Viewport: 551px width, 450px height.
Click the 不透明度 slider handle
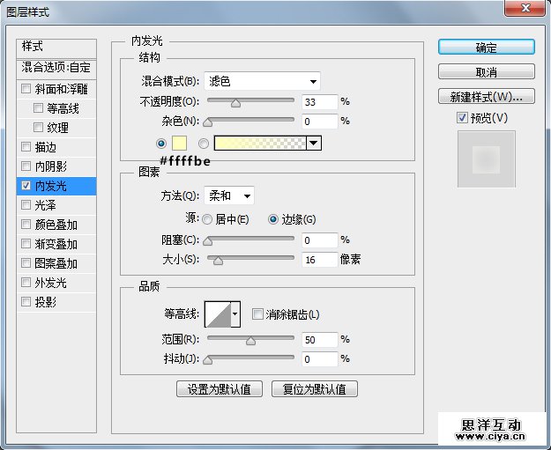click(x=235, y=103)
